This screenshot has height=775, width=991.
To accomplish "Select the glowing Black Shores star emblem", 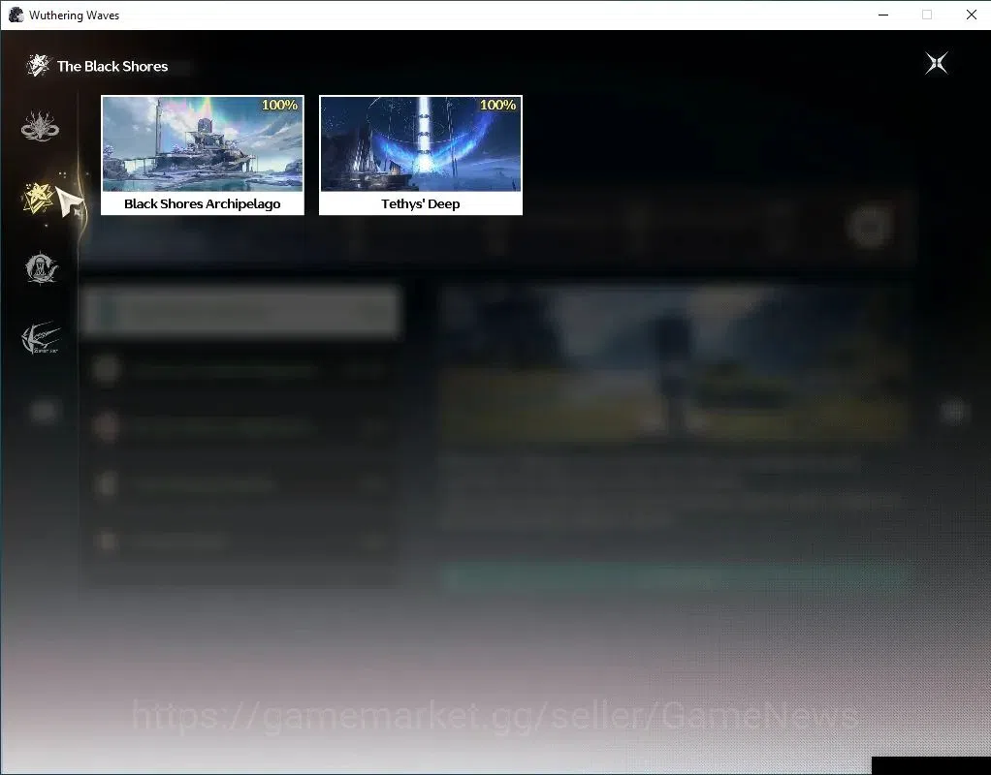I will [x=38, y=199].
